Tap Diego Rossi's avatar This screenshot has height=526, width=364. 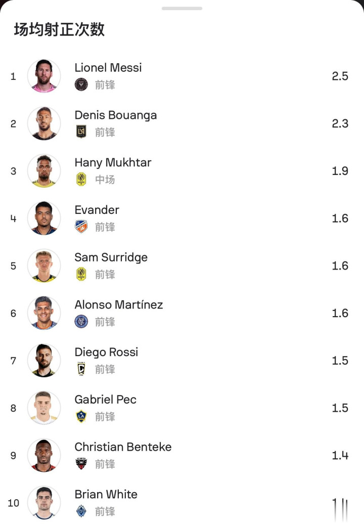(44, 361)
